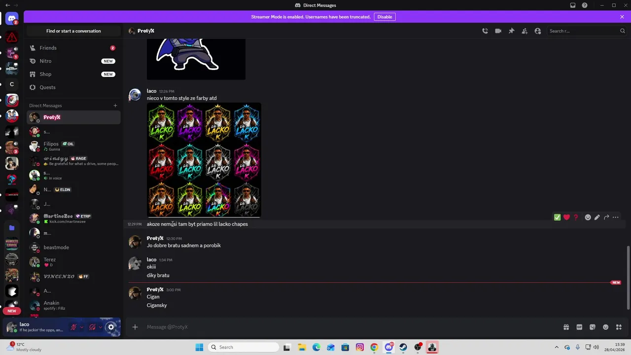Screen dimensions: 631x355
Task: Disable Streamer Mode button
Action: (385, 17)
